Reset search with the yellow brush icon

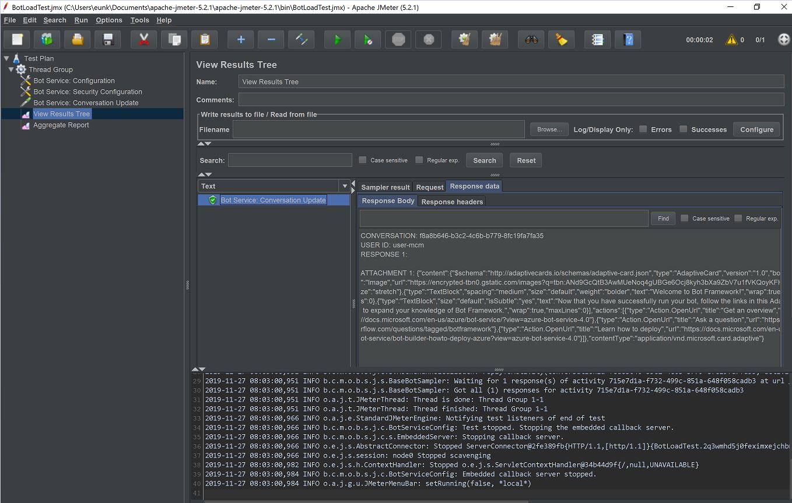coord(562,40)
